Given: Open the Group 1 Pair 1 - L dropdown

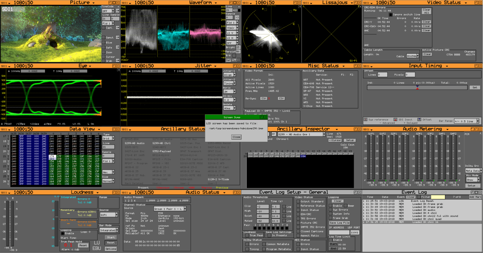Looking at the screenshot, I should 170,209.
